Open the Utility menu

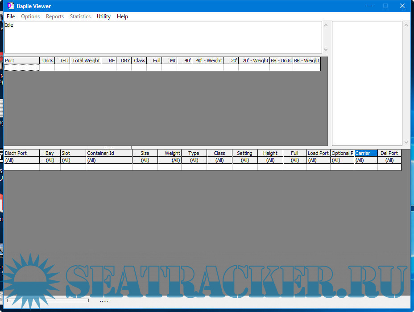pyautogui.click(x=103, y=16)
